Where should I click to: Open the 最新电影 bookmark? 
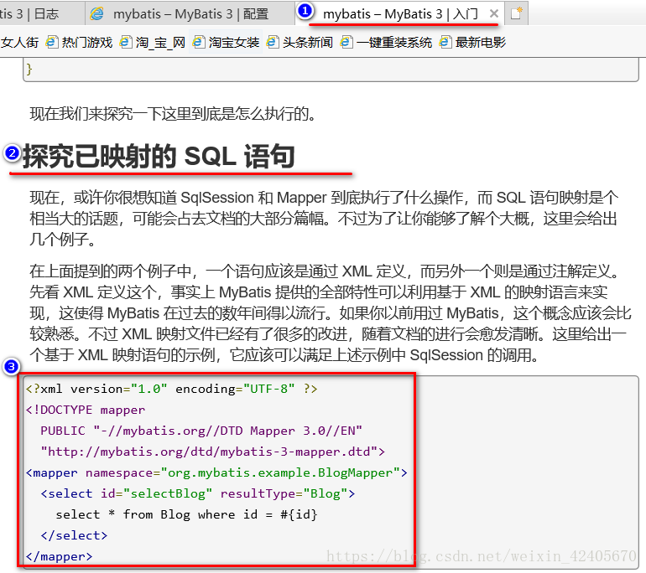(x=472, y=43)
